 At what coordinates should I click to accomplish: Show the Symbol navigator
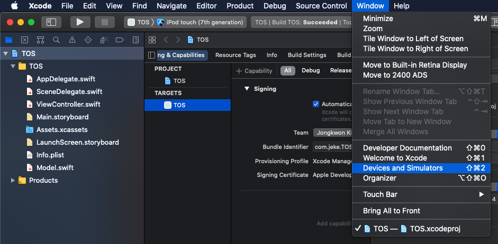tap(40, 40)
